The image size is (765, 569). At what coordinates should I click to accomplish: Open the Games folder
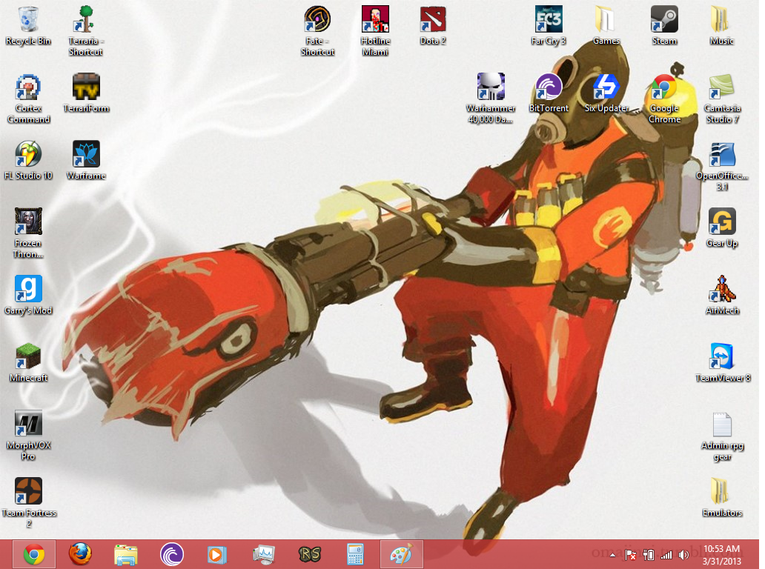(x=606, y=26)
